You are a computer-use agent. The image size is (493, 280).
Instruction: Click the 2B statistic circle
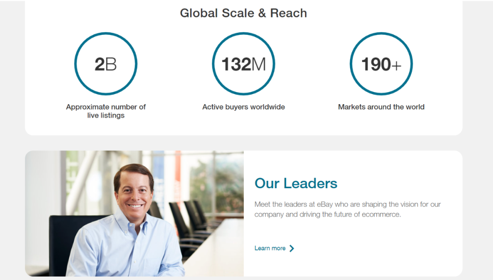106,64
